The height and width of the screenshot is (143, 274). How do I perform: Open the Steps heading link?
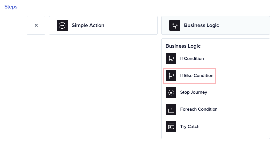click(x=11, y=7)
